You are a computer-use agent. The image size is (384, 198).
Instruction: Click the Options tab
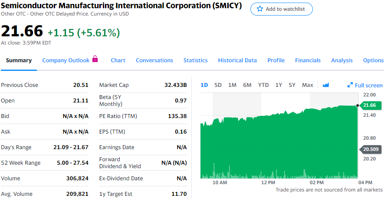tap(373, 61)
